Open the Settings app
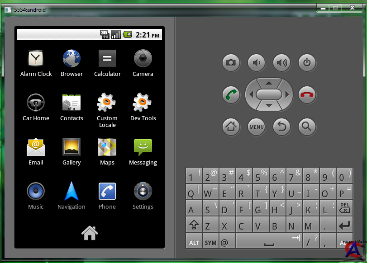Image resolution: width=367 pixels, height=263 pixels. [x=143, y=192]
